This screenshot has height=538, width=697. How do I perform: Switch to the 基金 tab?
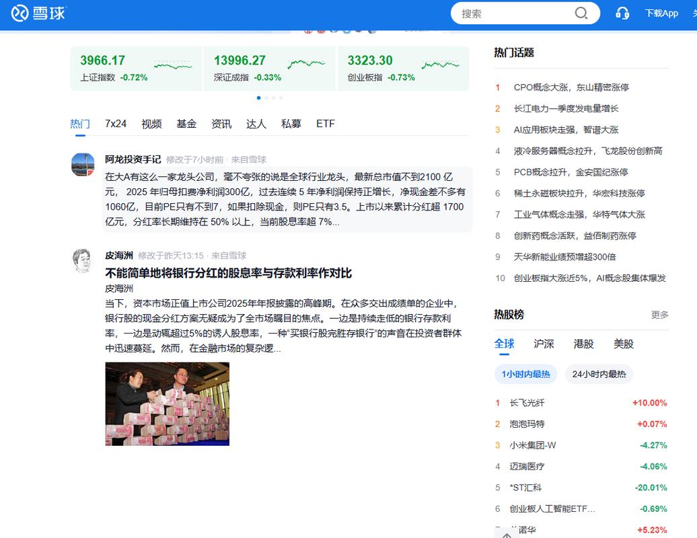tap(186, 124)
